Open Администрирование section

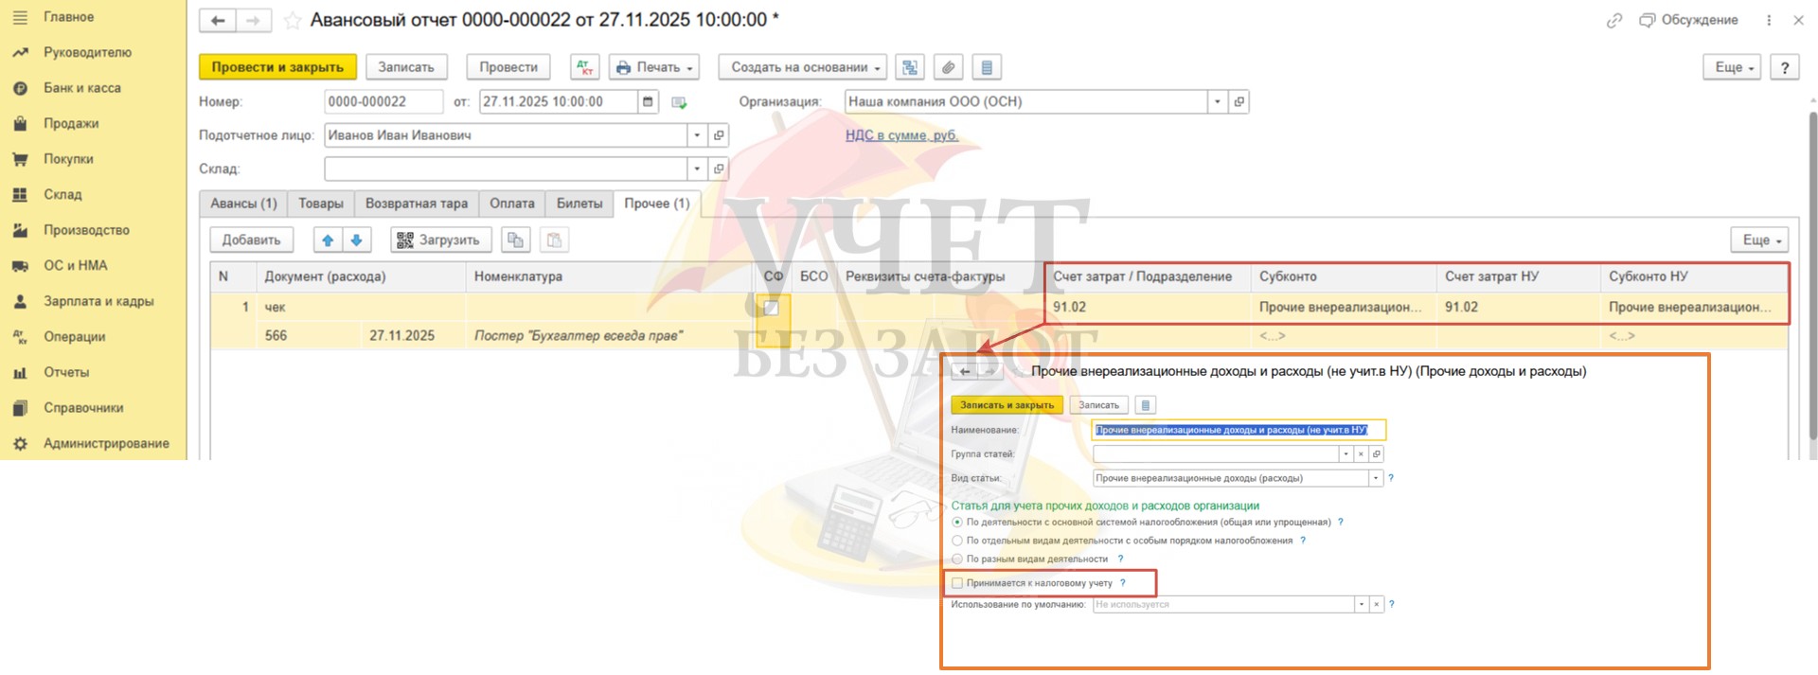[x=106, y=443]
